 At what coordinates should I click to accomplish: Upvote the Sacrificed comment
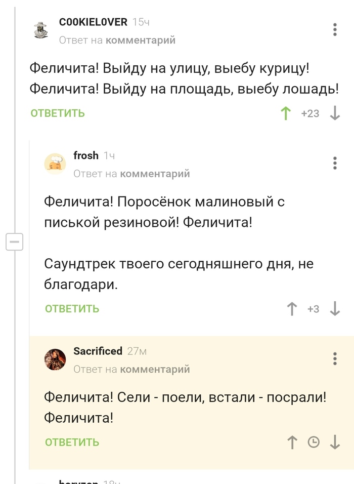292,442
